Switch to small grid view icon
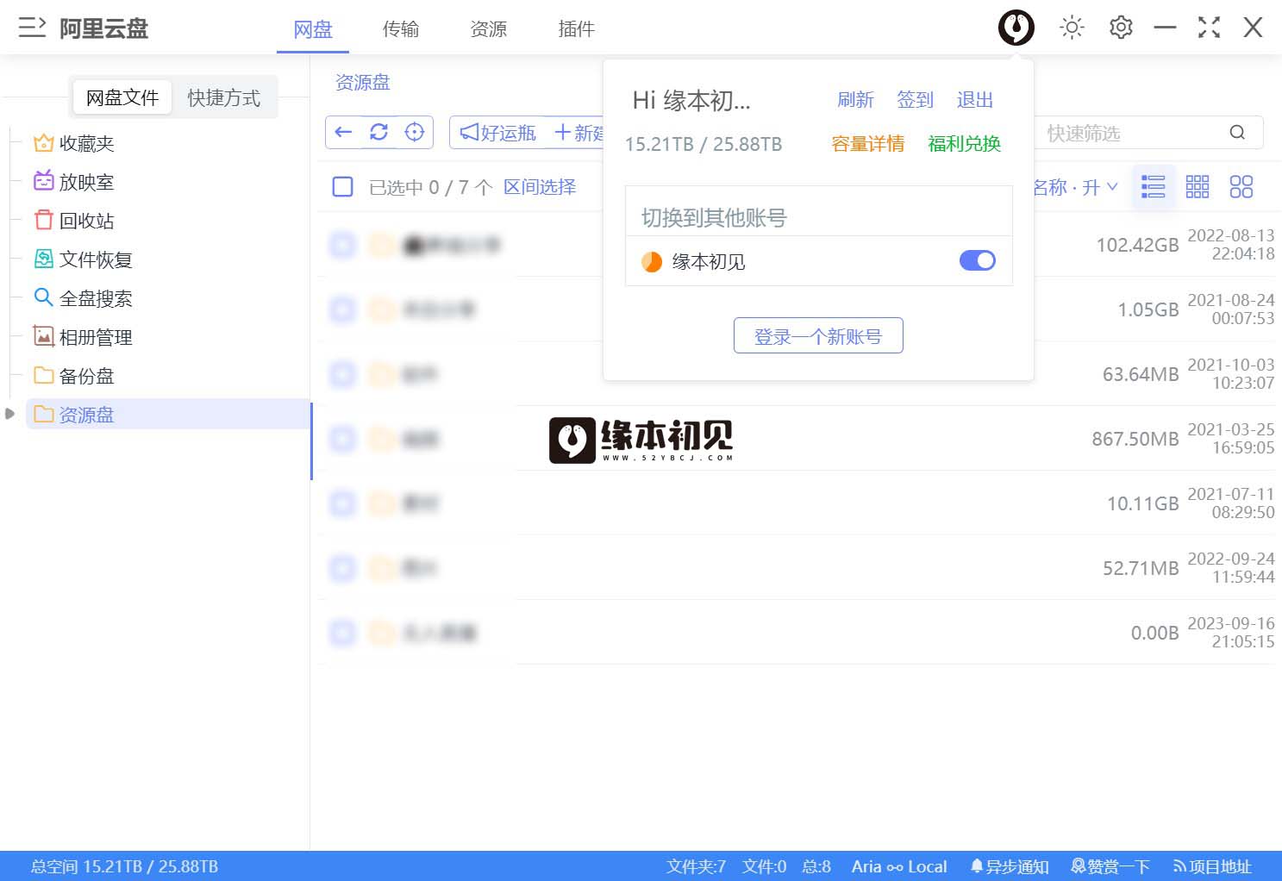Viewport: 1282px width, 881px height. (x=1198, y=186)
